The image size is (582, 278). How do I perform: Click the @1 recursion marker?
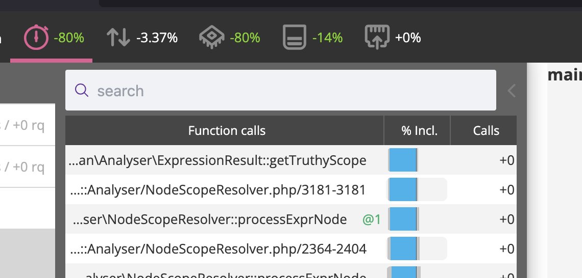pyautogui.click(x=372, y=219)
